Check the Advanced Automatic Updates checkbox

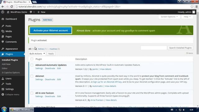32,65
